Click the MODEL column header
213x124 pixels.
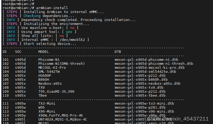coord(43,52)
